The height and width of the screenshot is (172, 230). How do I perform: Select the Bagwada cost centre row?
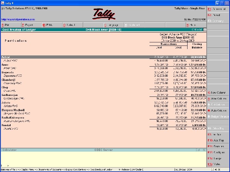[x=103, y=72]
